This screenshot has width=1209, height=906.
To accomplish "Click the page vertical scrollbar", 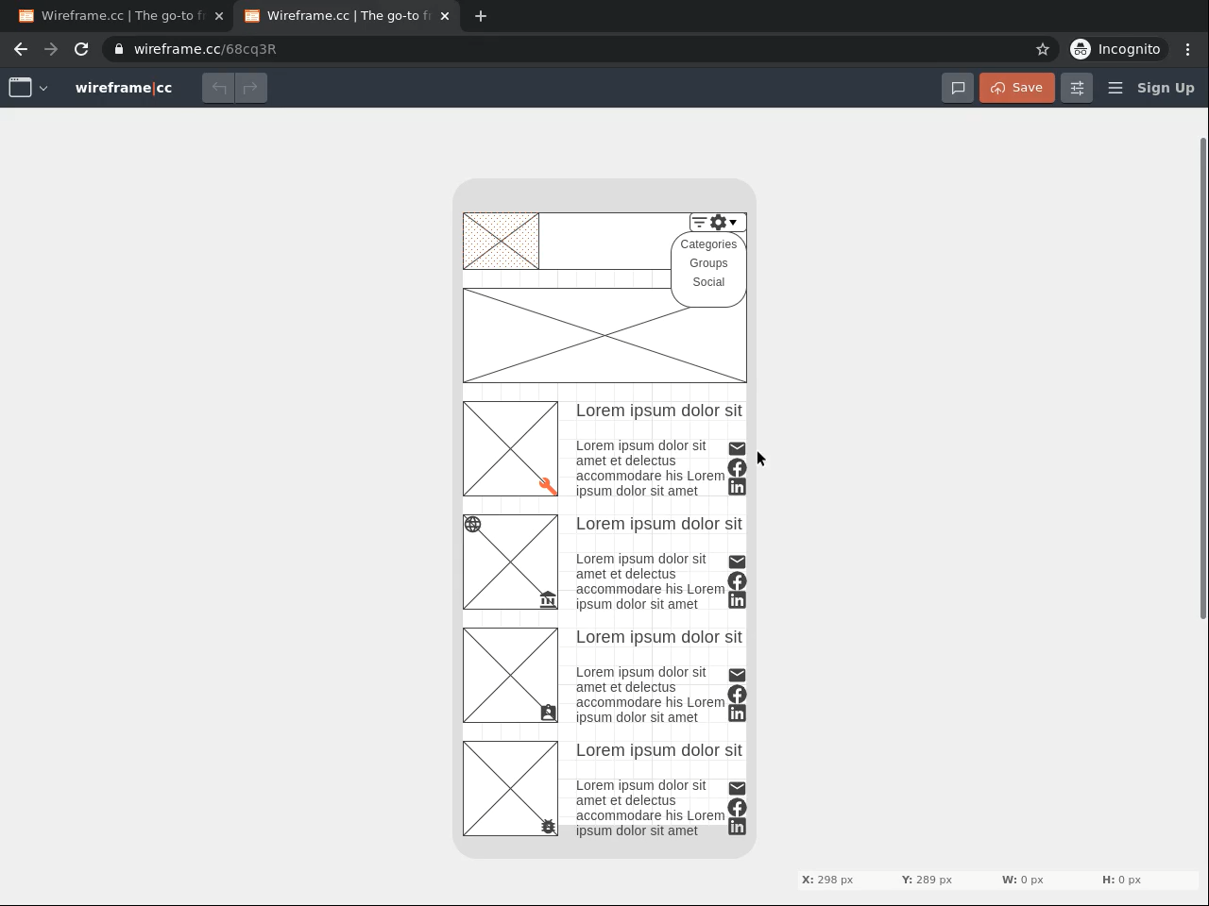I will point(1202,377).
